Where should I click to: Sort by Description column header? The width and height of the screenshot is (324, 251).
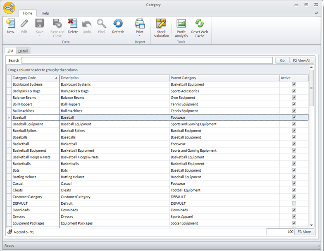pyautogui.click(x=114, y=78)
